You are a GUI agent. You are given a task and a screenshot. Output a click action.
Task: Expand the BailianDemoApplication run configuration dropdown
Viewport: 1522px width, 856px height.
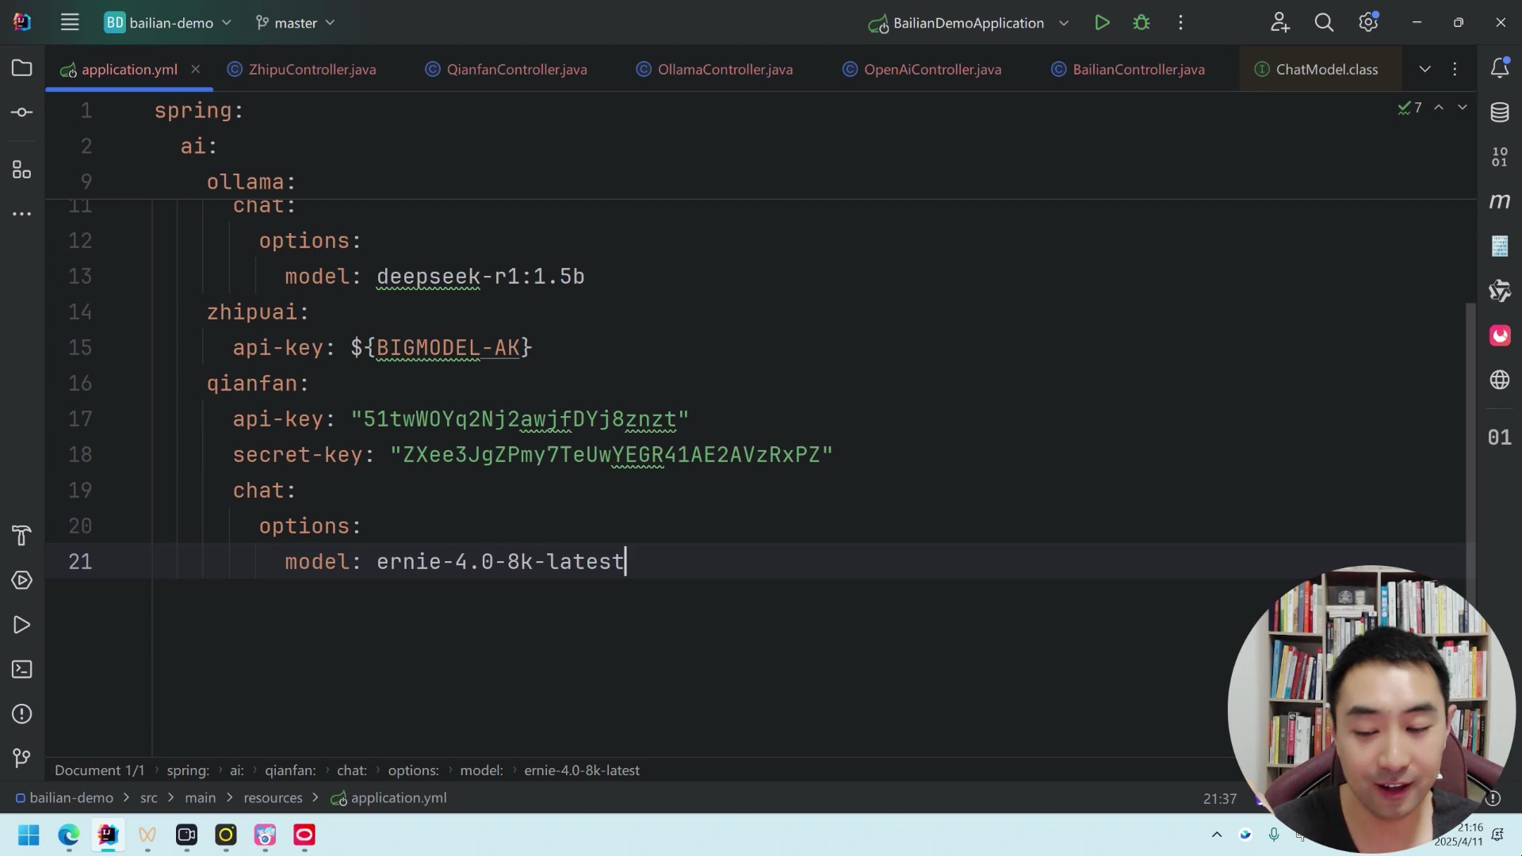point(1064,23)
